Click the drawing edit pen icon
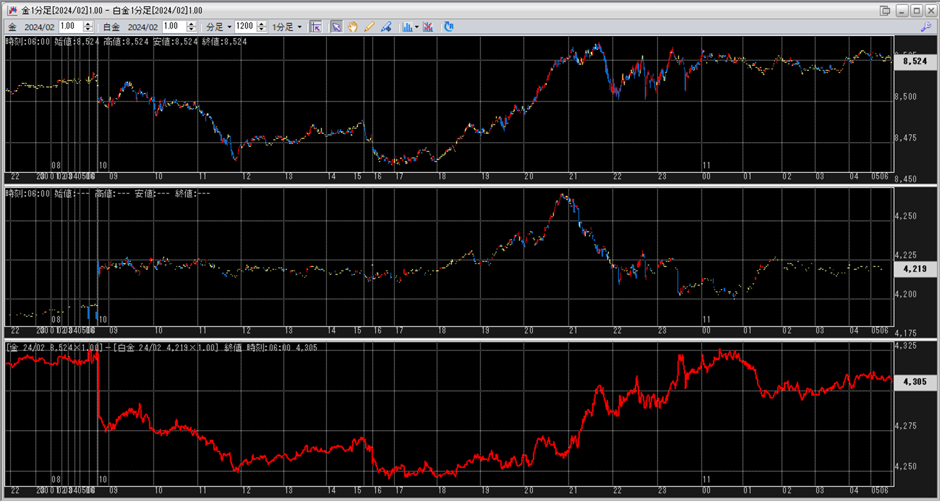 pyautogui.click(x=386, y=27)
